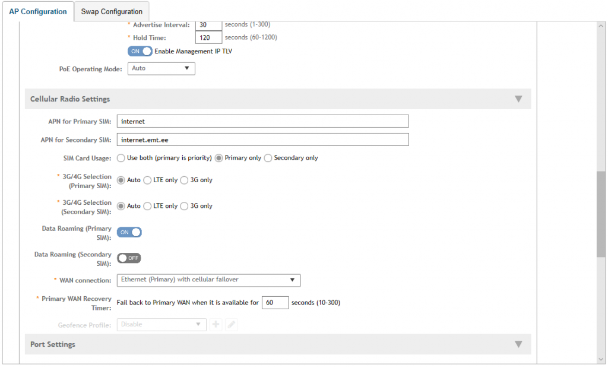Select 'Use both (primary is priority)' option
Viewport: 608px width, 368px height.
click(x=121, y=158)
